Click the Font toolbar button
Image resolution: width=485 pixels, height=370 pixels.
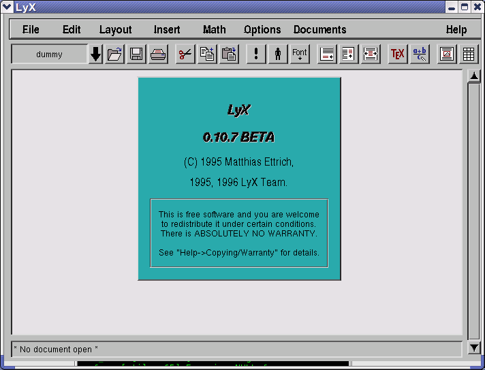pos(300,54)
